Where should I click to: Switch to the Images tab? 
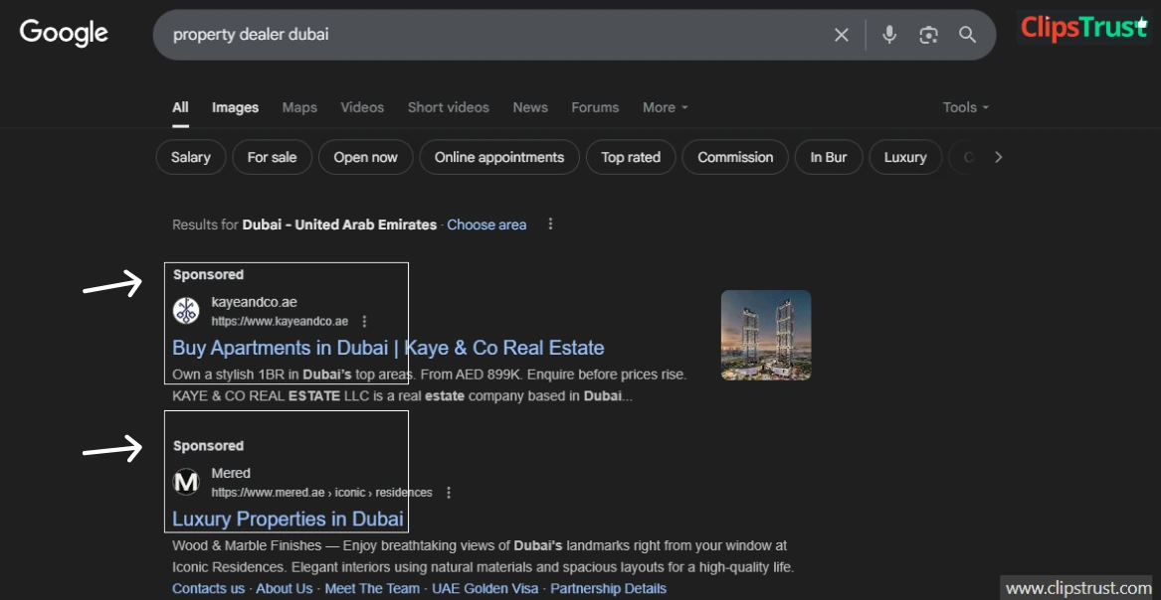(x=236, y=107)
